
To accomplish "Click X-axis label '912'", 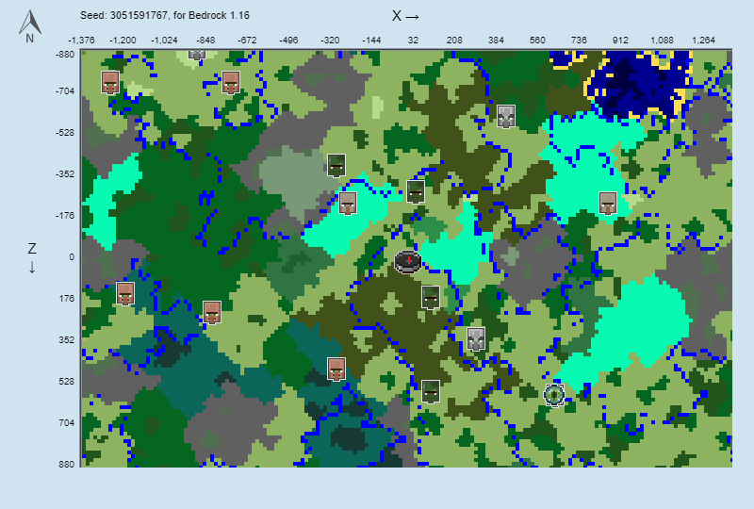I will tap(620, 41).
